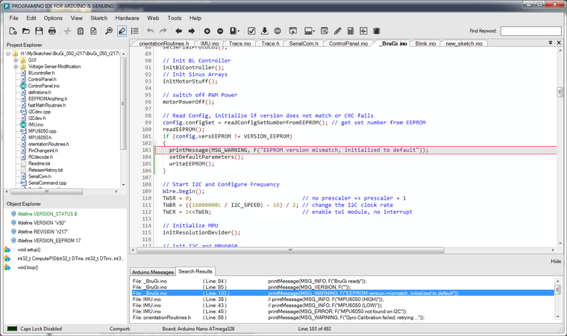
Task: Open a file using the folder icon
Action: point(26,31)
